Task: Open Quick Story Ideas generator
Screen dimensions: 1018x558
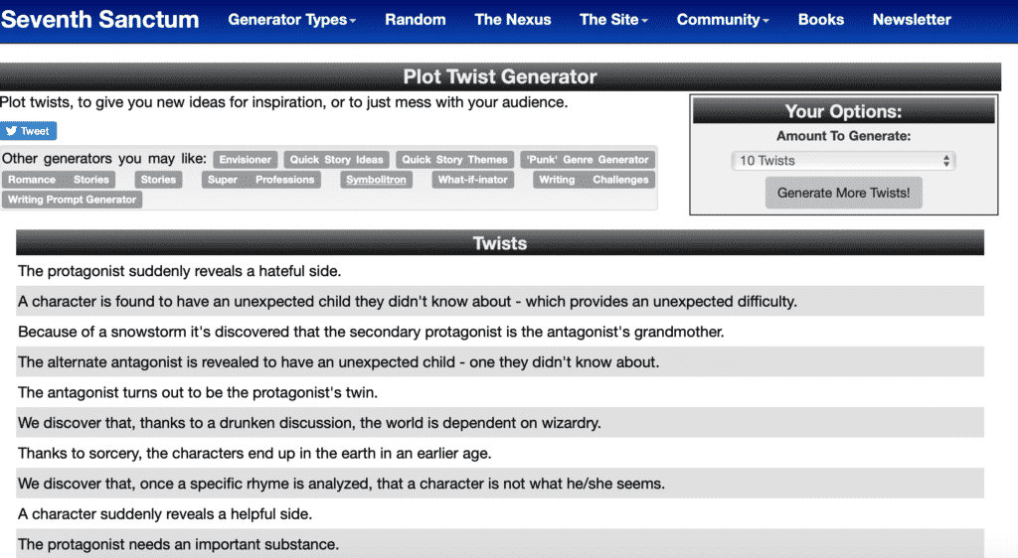Action: (x=336, y=160)
